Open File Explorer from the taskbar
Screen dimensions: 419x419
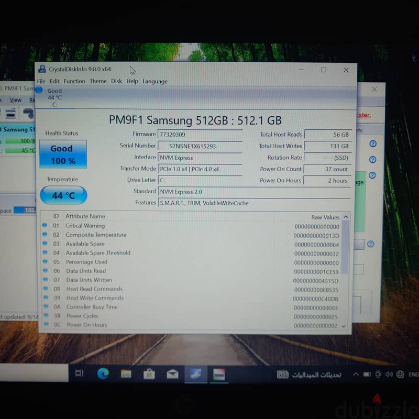coord(126,374)
